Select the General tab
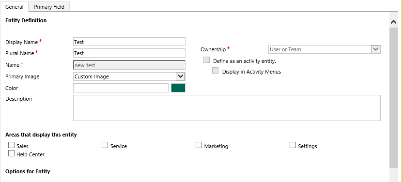Image resolution: width=403 pixels, height=182 pixels. click(x=14, y=7)
